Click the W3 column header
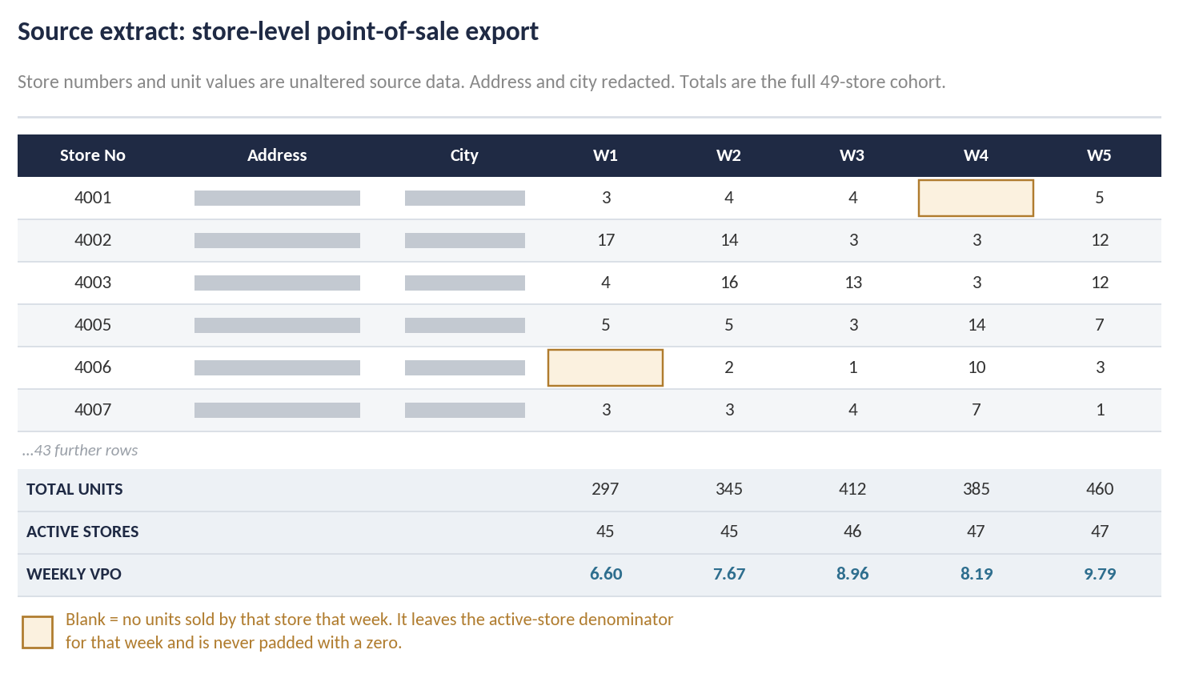The height and width of the screenshot is (678, 1179). pyautogui.click(x=852, y=155)
